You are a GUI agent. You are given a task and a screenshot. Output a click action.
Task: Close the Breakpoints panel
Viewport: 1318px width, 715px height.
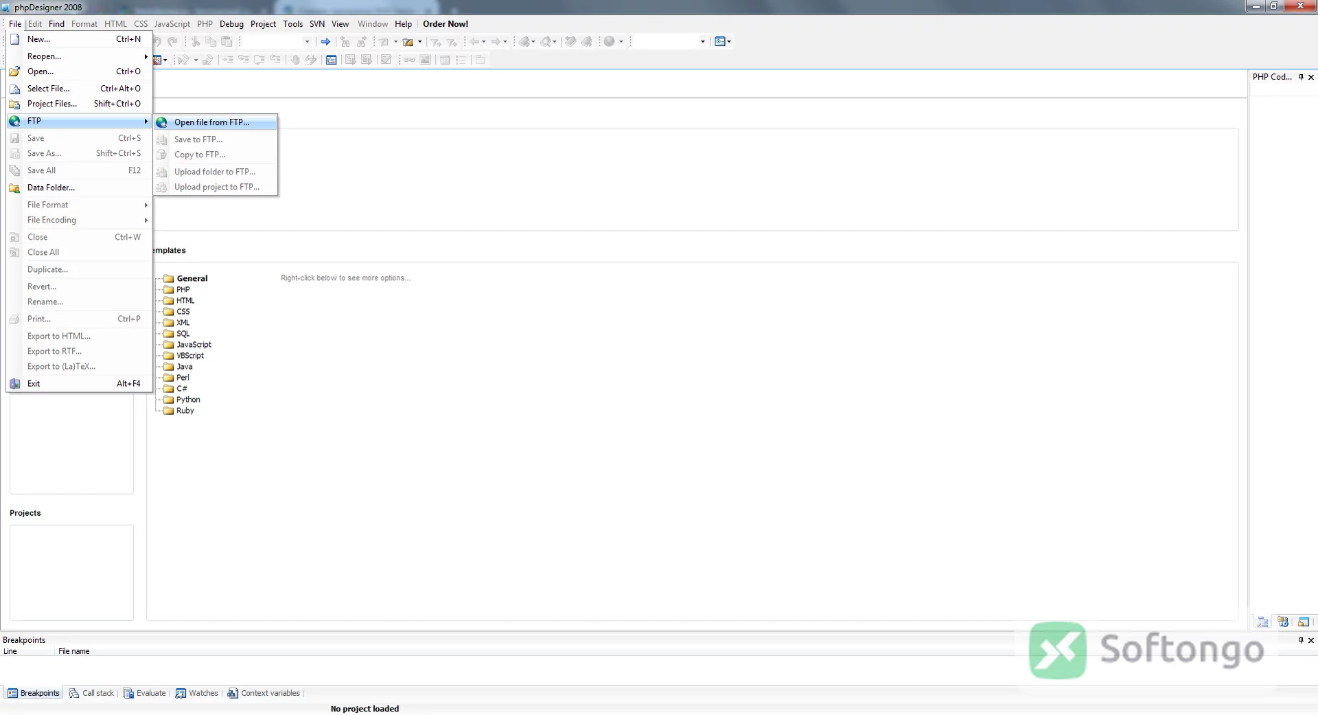pos(1311,640)
